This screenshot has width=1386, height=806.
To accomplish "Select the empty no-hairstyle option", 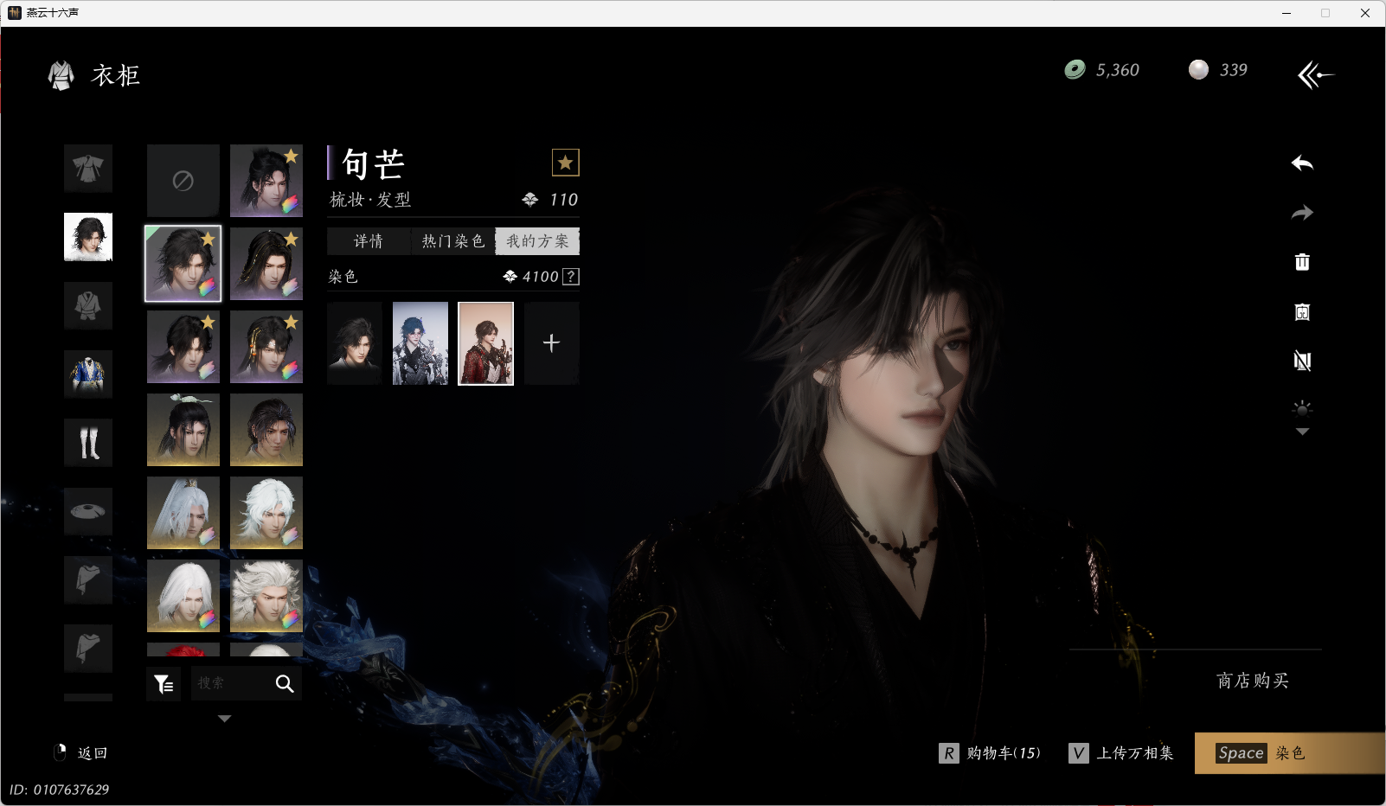I will pyautogui.click(x=183, y=181).
